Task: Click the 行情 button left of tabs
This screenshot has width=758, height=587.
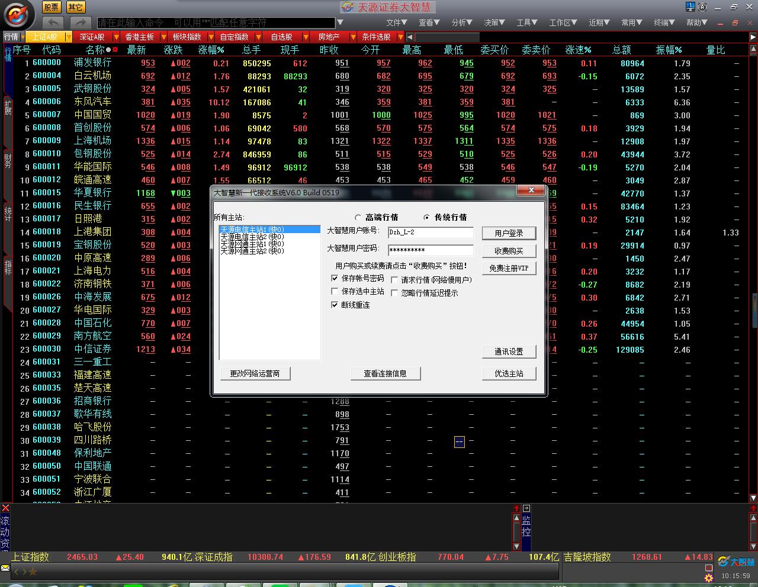Action: 11,37
